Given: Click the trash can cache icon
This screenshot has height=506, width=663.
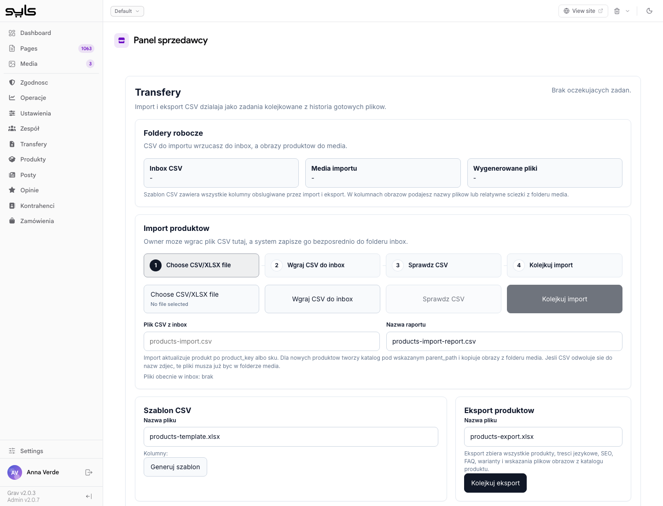Looking at the screenshot, I should [x=617, y=11].
